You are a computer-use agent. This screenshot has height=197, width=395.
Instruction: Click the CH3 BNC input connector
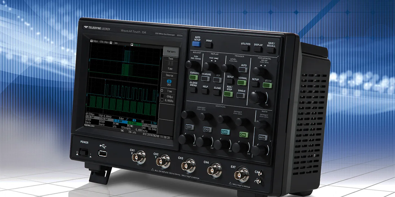pos(188,166)
